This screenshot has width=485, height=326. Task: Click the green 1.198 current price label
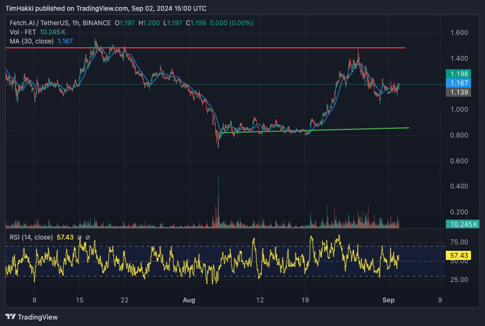pyautogui.click(x=458, y=74)
